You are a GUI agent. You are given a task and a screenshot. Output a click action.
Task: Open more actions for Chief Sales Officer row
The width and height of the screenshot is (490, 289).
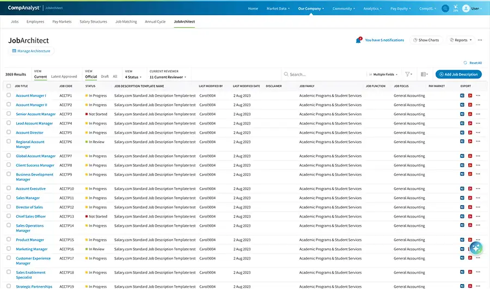pyautogui.click(x=478, y=216)
